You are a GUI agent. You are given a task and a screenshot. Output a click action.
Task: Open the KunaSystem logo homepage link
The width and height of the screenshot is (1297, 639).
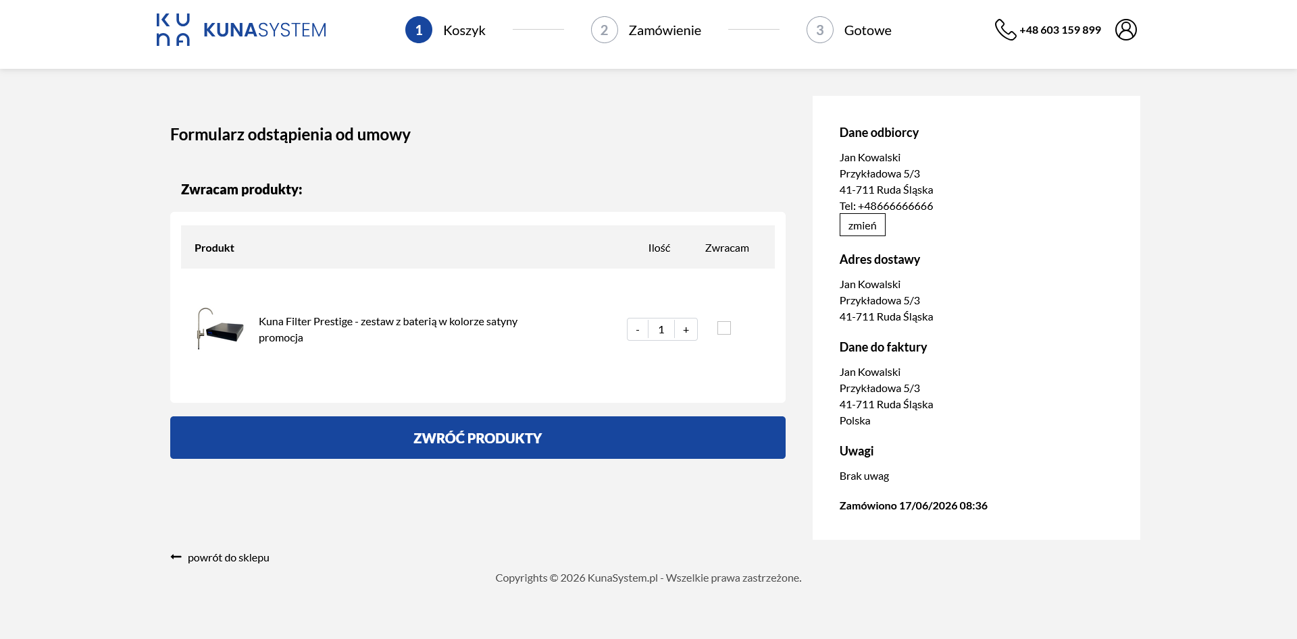pyautogui.click(x=241, y=30)
